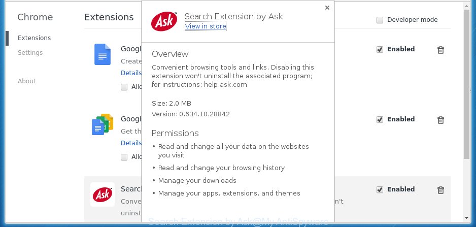Close the Search Extension by Ask dialog
Image resolution: width=476 pixels, height=227 pixels.
coord(327,8)
